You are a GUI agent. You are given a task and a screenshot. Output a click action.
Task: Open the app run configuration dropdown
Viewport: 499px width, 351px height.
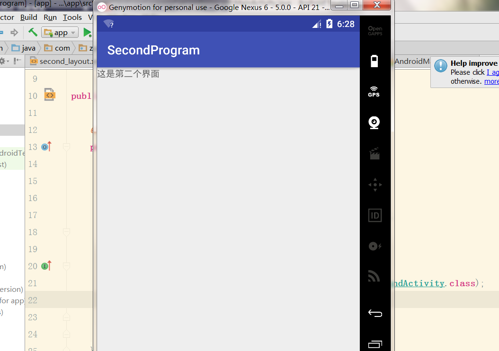[60, 33]
